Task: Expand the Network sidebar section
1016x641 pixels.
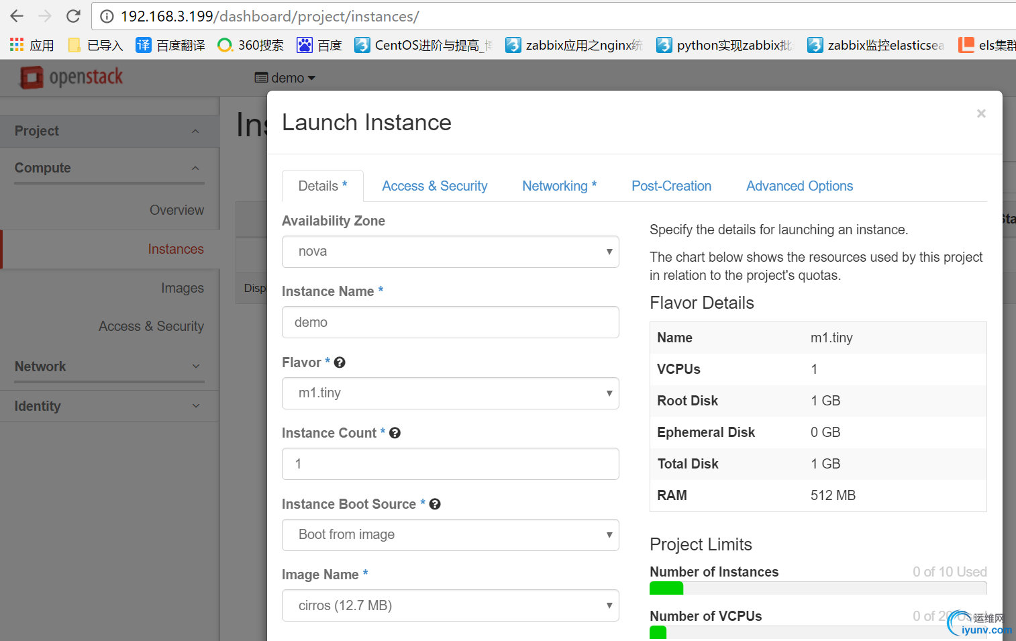Action: click(109, 366)
